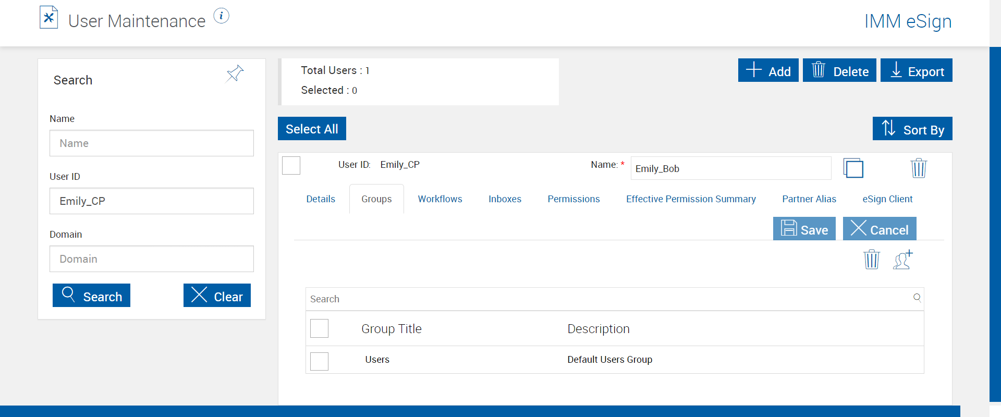Click the Domain search field

tap(152, 259)
